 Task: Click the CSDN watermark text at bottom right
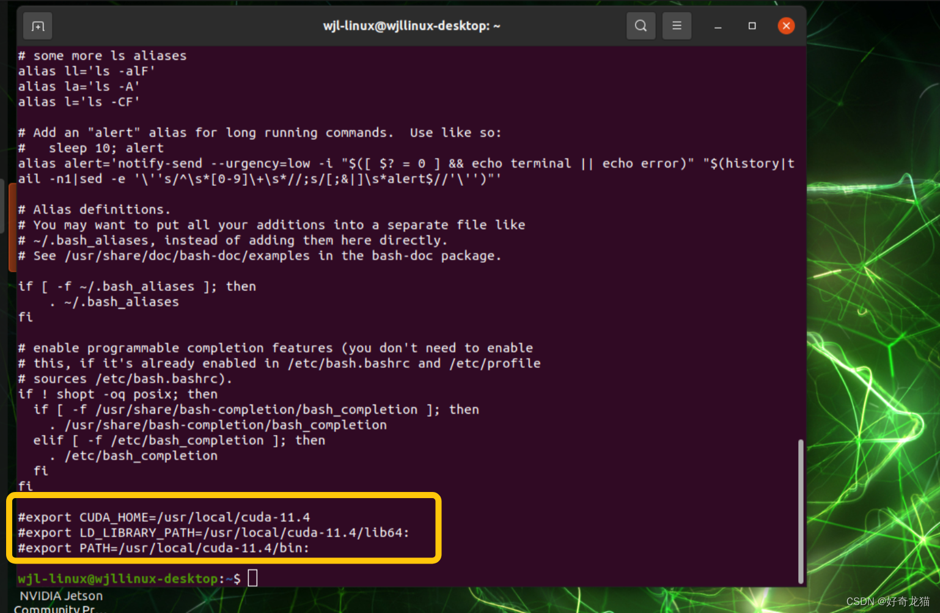click(886, 601)
